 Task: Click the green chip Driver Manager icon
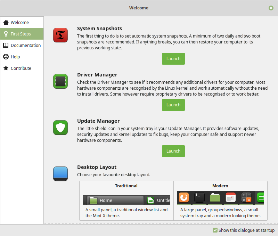(x=60, y=81)
